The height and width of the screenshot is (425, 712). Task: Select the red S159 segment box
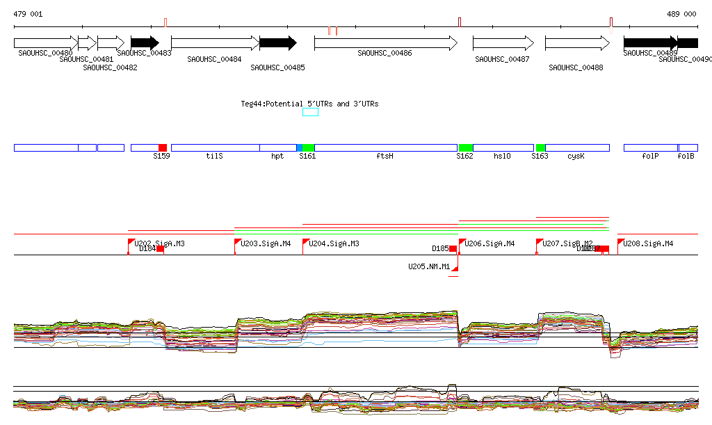163,147
